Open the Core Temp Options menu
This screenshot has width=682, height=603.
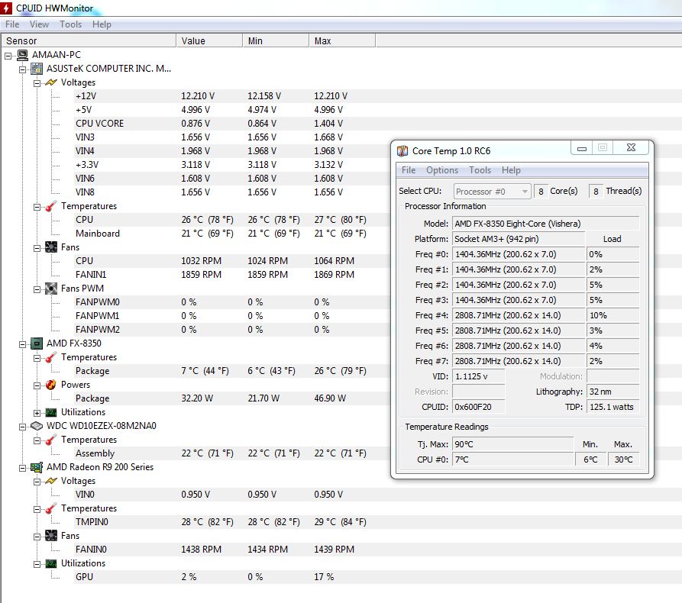point(442,170)
